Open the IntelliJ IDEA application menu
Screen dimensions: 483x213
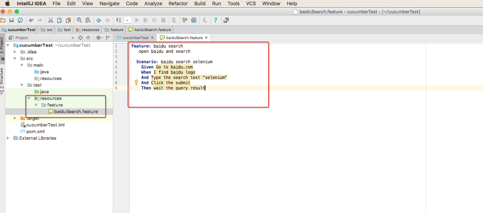pyautogui.click(x=32, y=3)
